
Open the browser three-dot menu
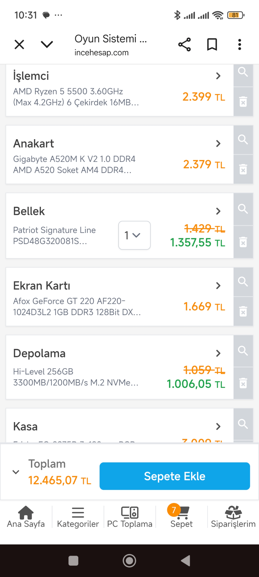click(240, 44)
